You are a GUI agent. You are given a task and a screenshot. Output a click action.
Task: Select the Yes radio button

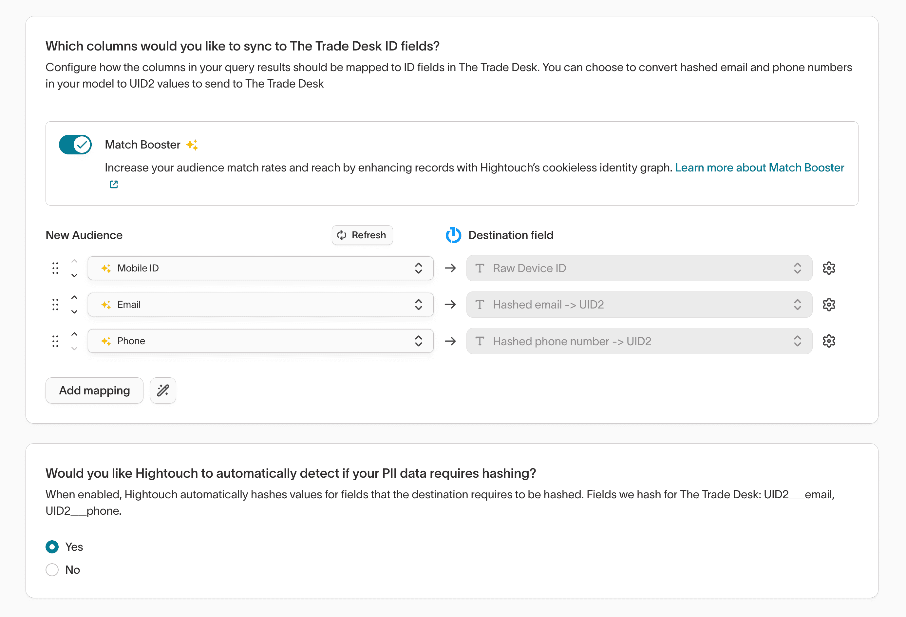52,547
